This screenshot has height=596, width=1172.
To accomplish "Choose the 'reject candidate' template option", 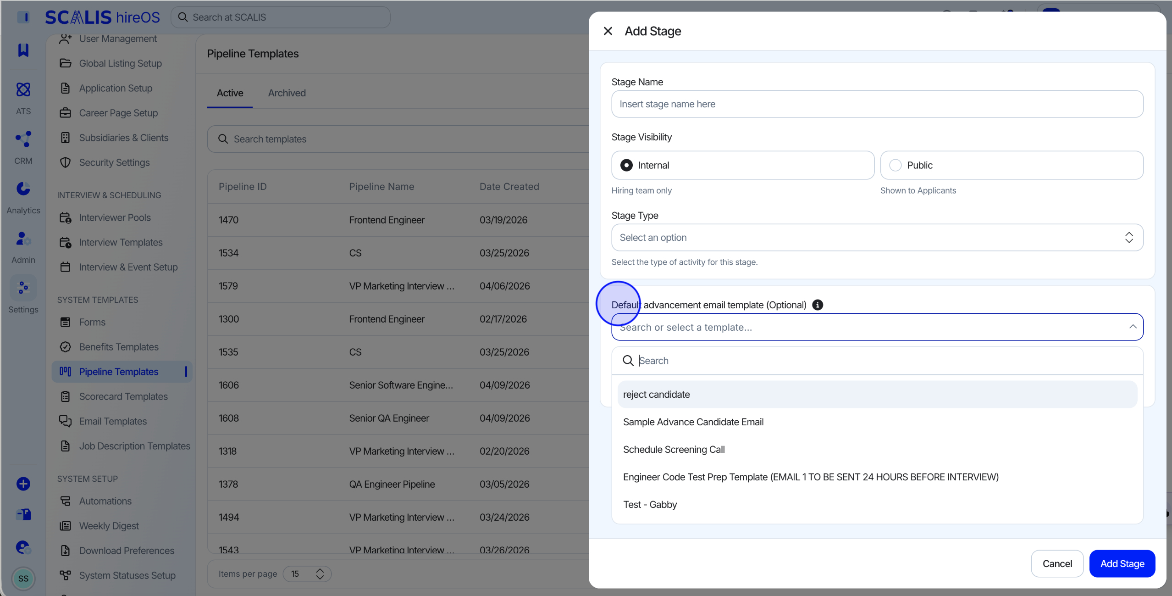I will pyautogui.click(x=877, y=395).
